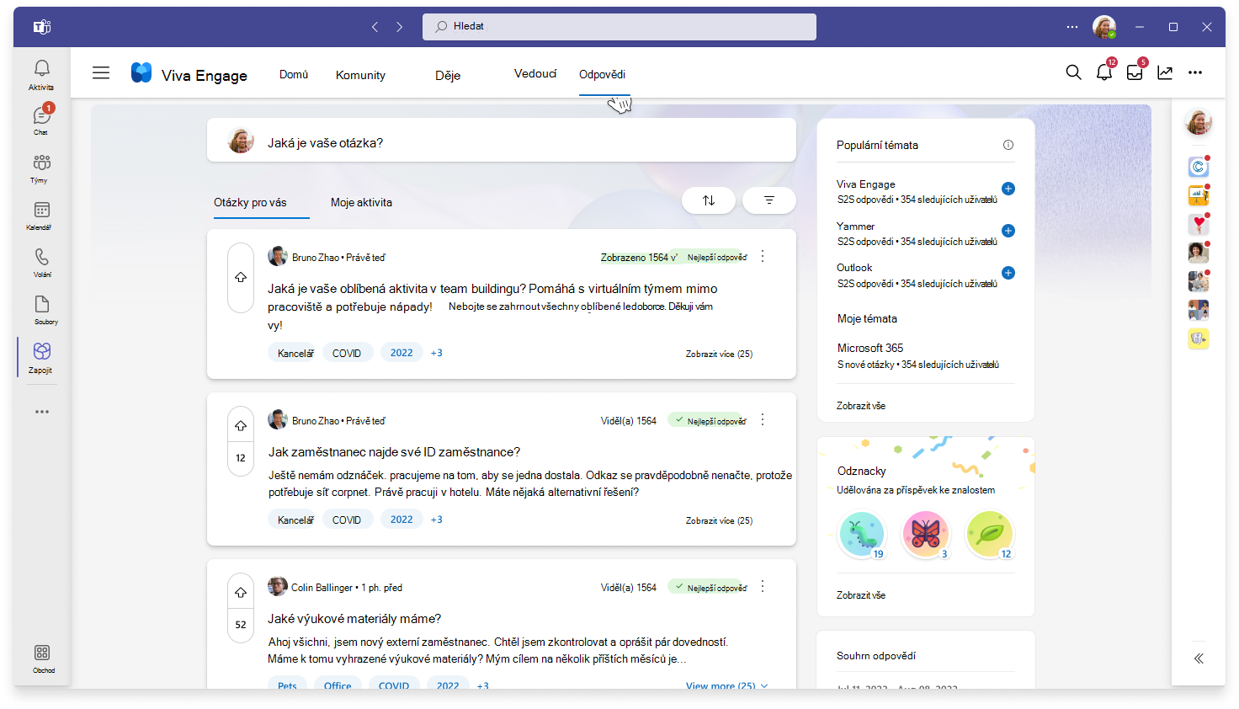This screenshot has width=1239, height=709.
Task: Open the inbox icon with badge 5
Action: (x=1135, y=72)
